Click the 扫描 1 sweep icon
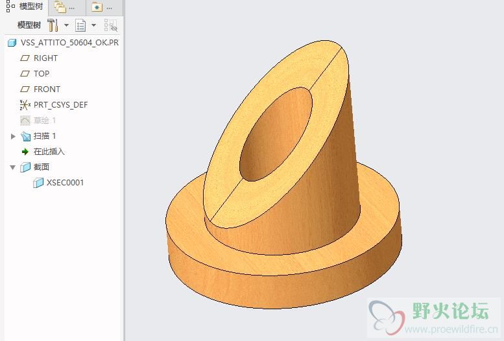This screenshot has height=341, width=504. coord(25,136)
